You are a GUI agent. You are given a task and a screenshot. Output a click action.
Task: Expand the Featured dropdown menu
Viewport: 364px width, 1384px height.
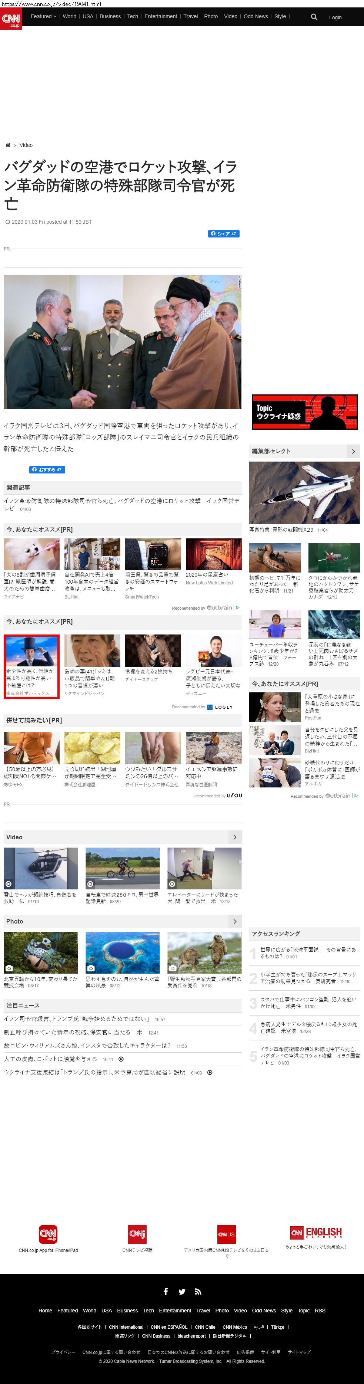point(43,17)
